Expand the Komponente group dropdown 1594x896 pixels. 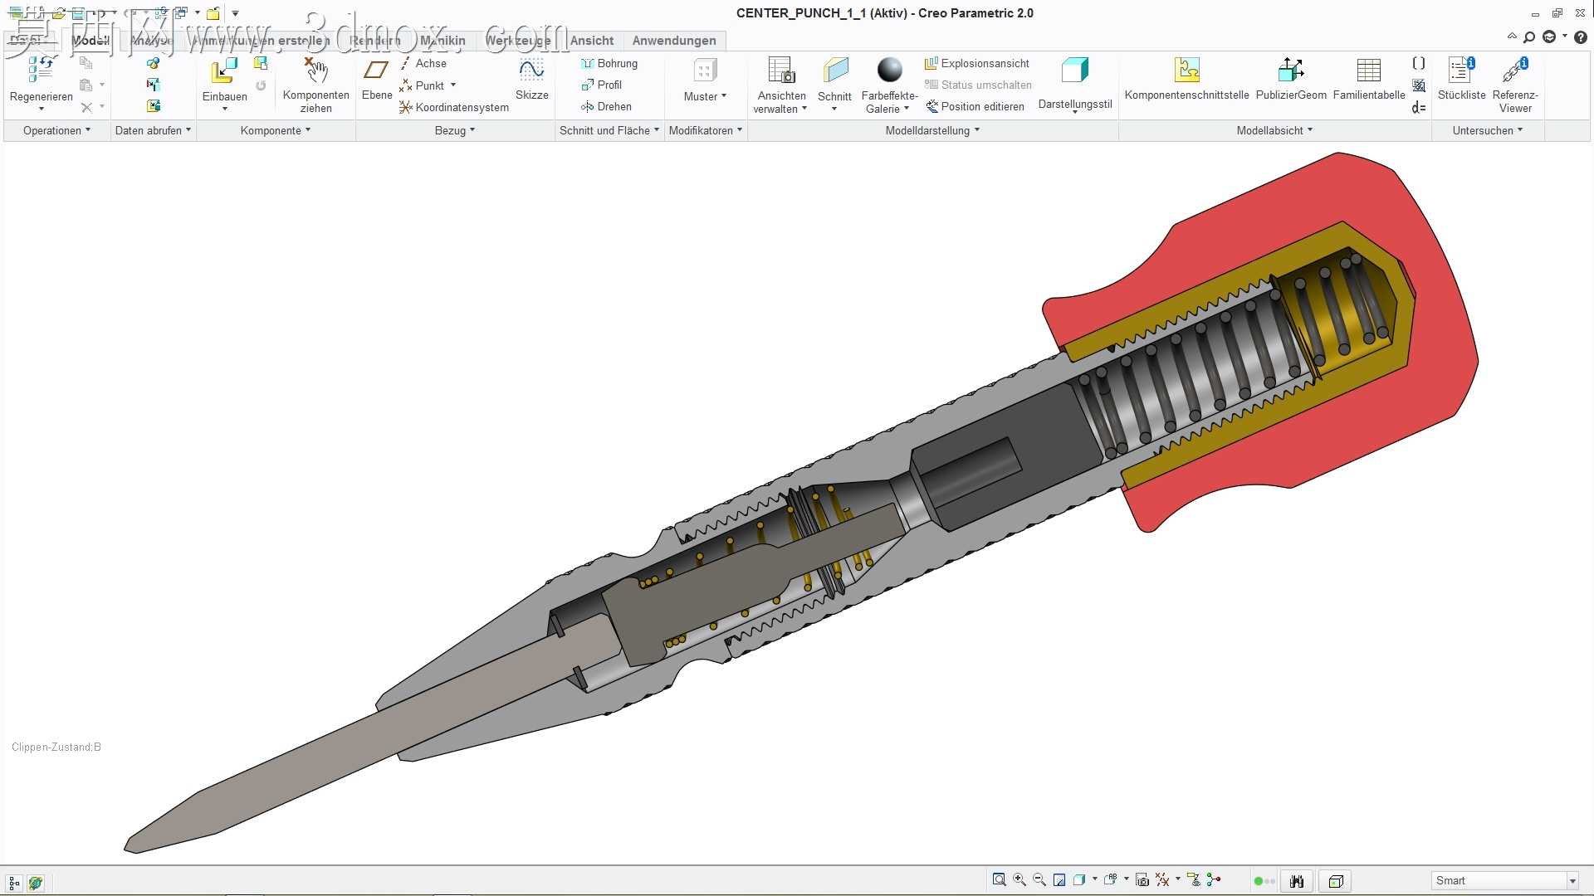(x=276, y=130)
